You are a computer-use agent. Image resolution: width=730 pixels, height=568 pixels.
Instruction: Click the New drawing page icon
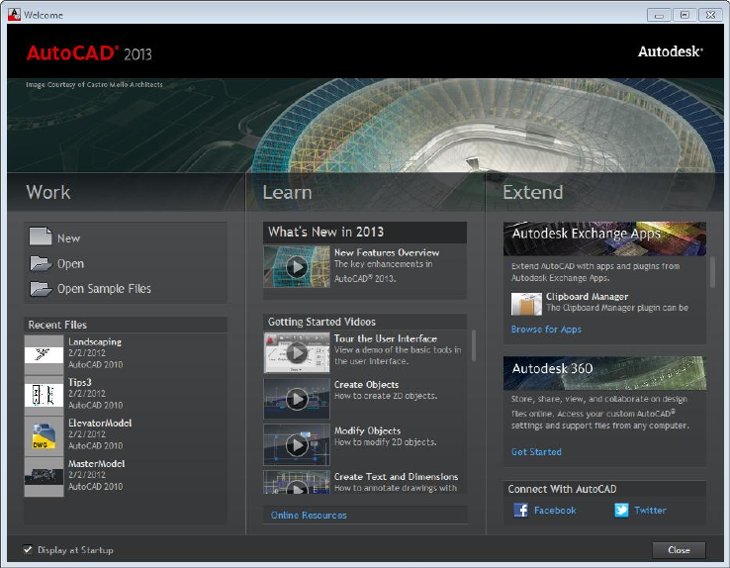coord(41,237)
